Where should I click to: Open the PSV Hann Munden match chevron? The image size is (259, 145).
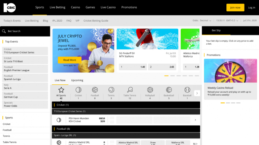click(x=195, y=120)
